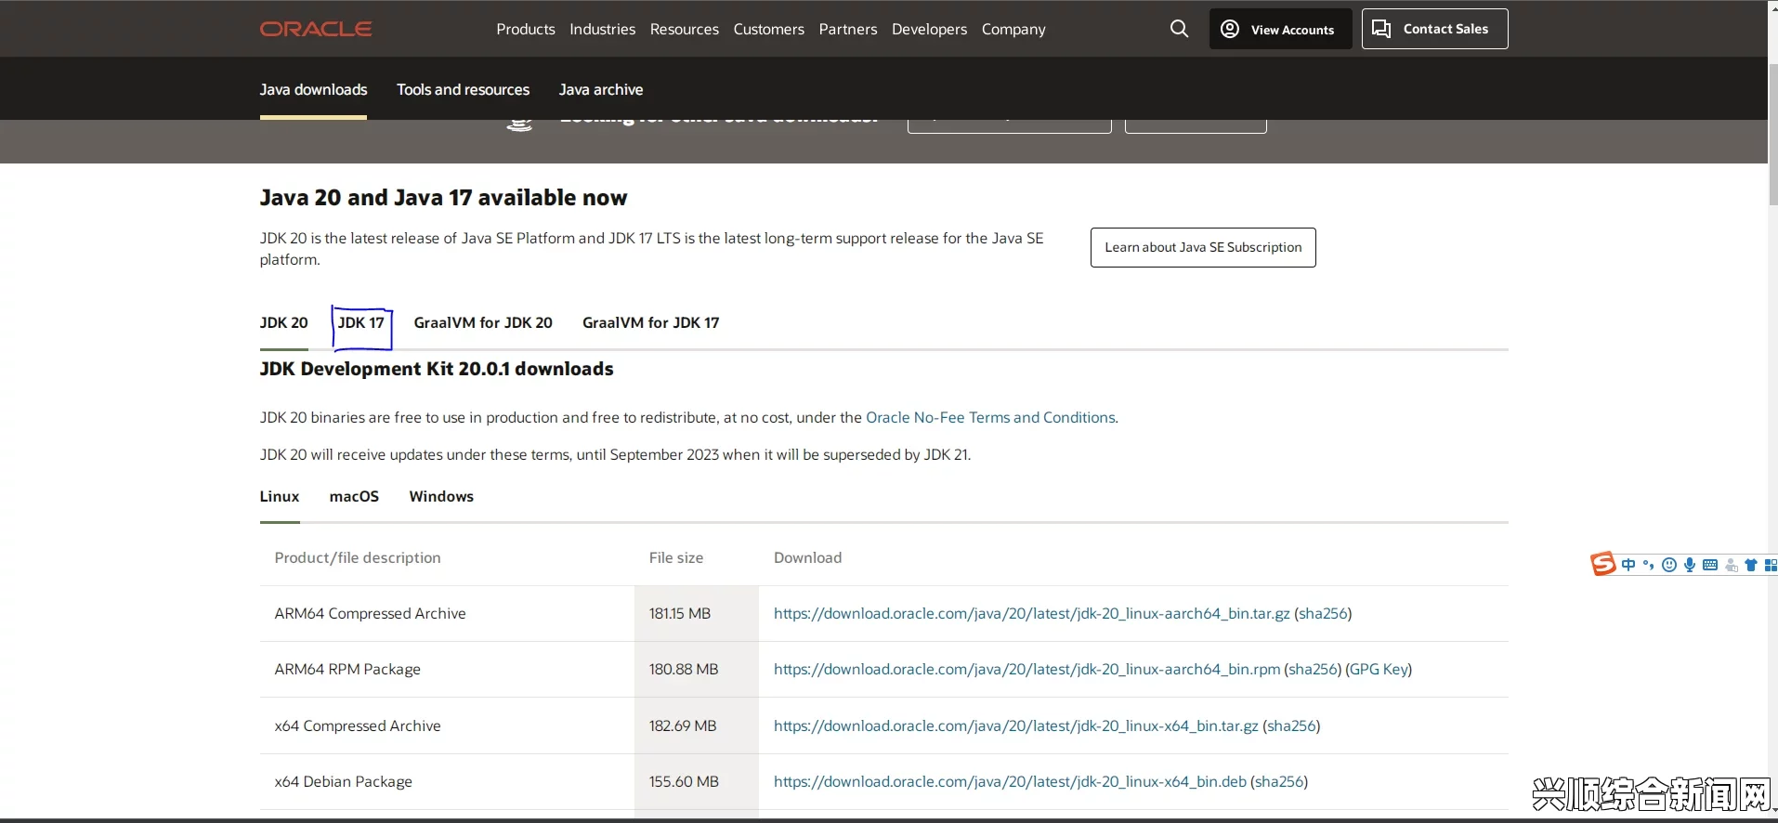This screenshot has width=1778, height=823.
Task: Click the Sogou input method logo
Action: click(x=1602, y=564)
